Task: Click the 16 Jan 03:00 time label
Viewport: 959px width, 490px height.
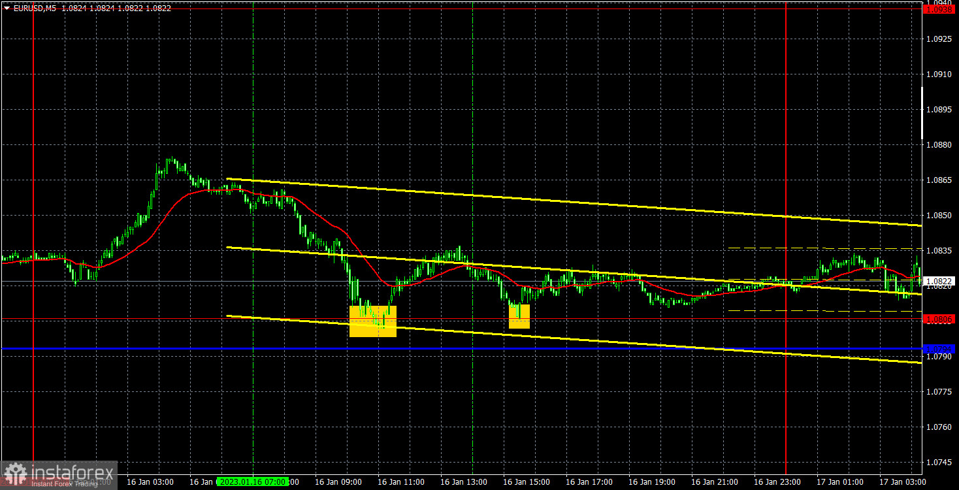Action: click(150, 482)
